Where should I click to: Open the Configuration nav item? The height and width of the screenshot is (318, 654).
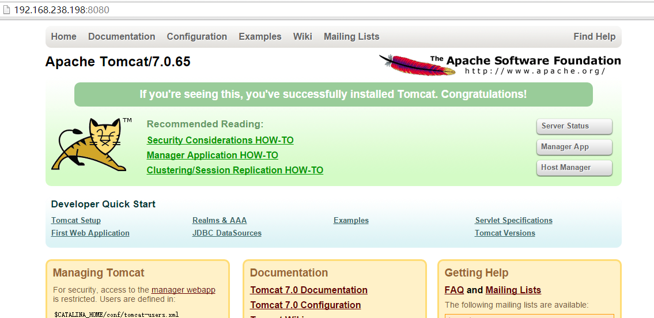coord(197,37)
